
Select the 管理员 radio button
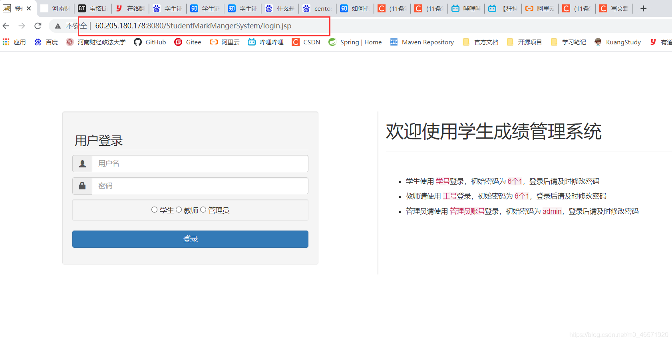(203, 210)
